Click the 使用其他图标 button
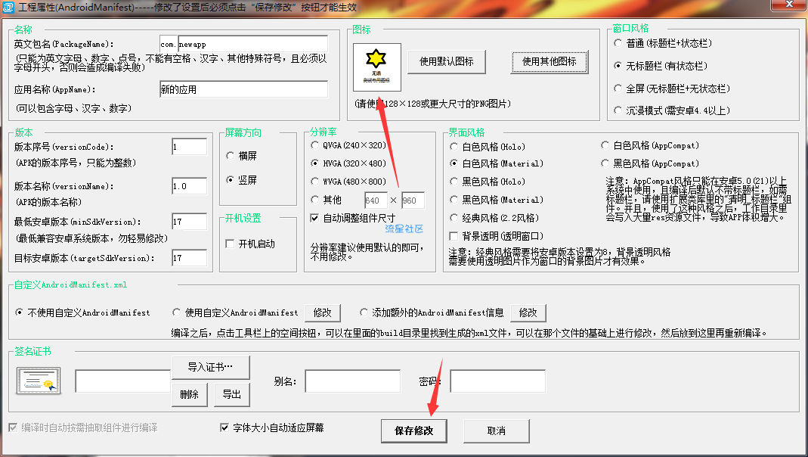The image size is (808, 457). (x=550, y=62)
